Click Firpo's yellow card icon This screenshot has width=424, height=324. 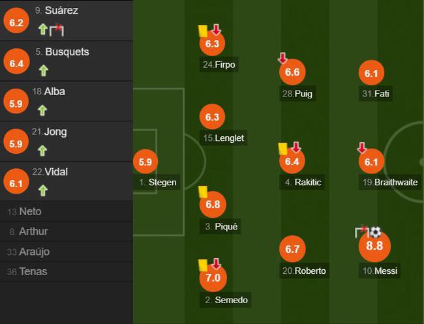coord(202,31)
